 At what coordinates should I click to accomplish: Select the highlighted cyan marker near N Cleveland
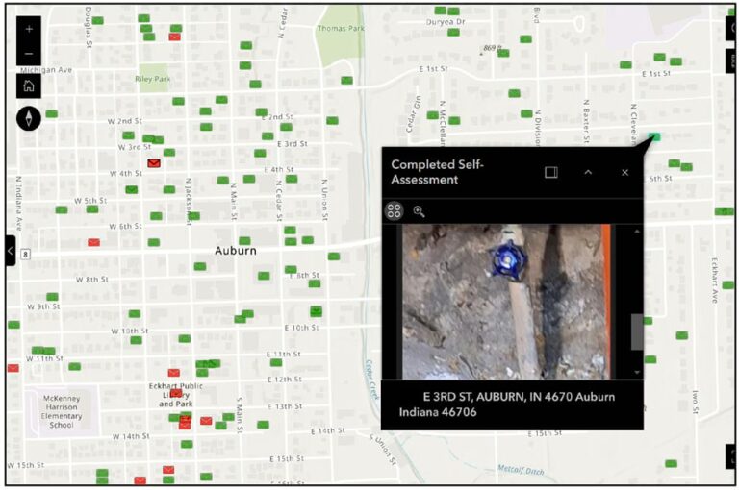(x=654, y=136)
